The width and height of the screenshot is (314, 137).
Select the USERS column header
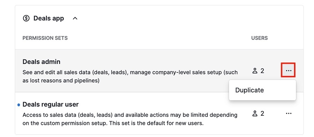(x=260, y=38)
